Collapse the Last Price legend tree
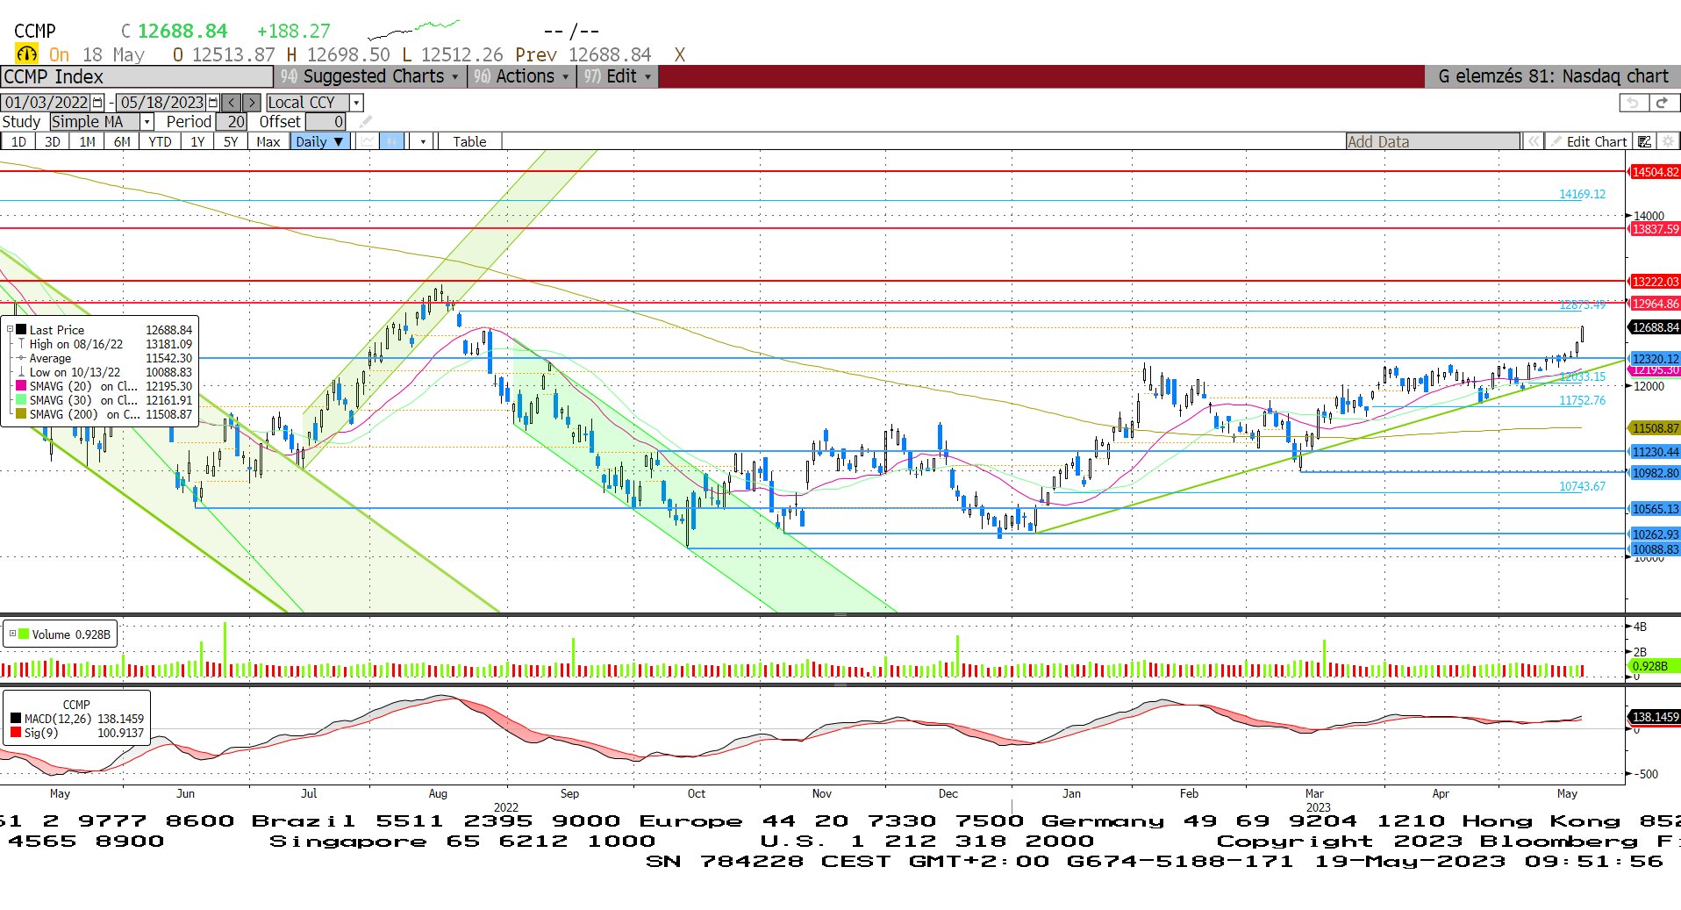The height and width of the screenshot is (910, 1681). (x=10, y=330)
